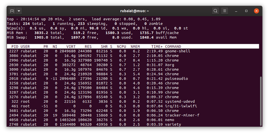Expand the new-tab dropdown arrow
The height and width of the screenshot is (134, 269).
(x=19, y=11)
